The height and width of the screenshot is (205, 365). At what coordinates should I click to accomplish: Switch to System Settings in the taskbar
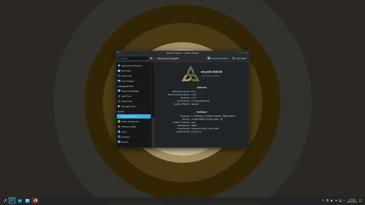12,200
